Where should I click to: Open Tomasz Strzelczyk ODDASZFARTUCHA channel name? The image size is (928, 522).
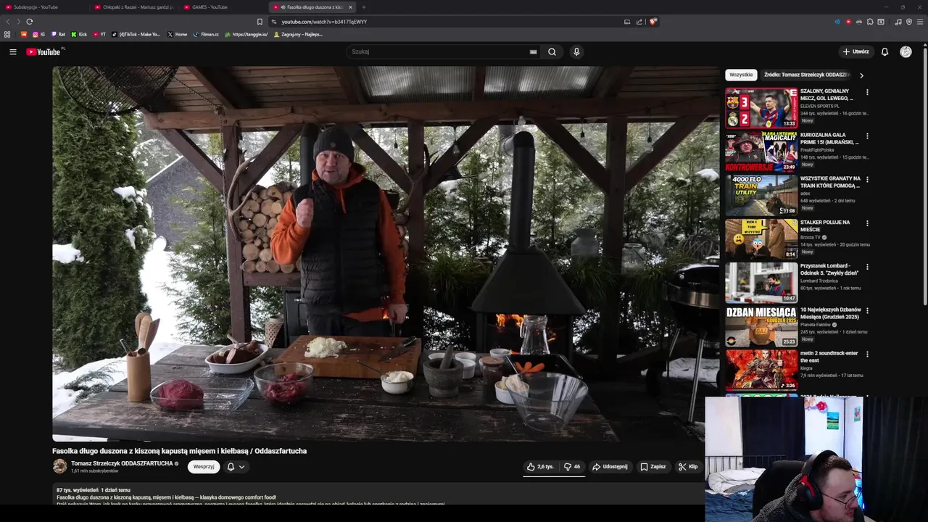(122, 463)
